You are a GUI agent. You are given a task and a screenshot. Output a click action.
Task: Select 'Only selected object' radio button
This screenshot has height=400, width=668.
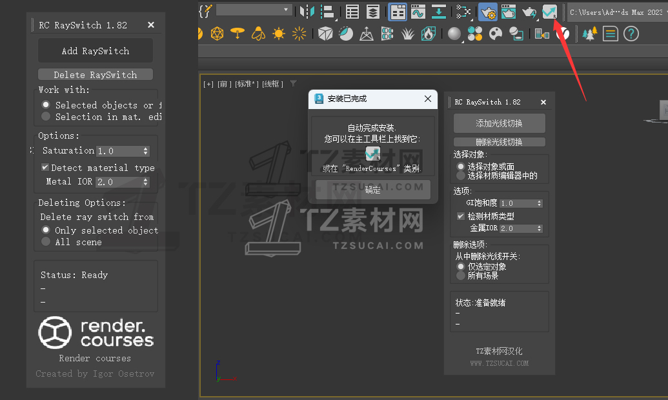pyautogui.click(x=46, y=230)
